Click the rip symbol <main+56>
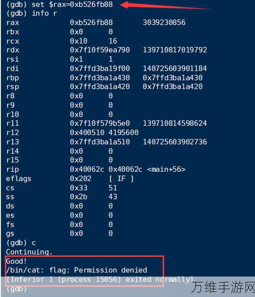The height and width of the screenshot is (297, 255). pos(166,169)
